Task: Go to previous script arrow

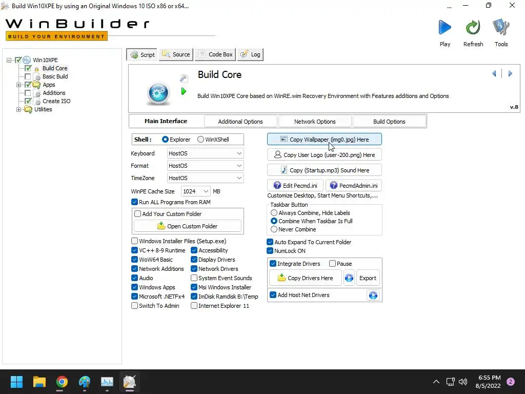Action: coord(494,73)
